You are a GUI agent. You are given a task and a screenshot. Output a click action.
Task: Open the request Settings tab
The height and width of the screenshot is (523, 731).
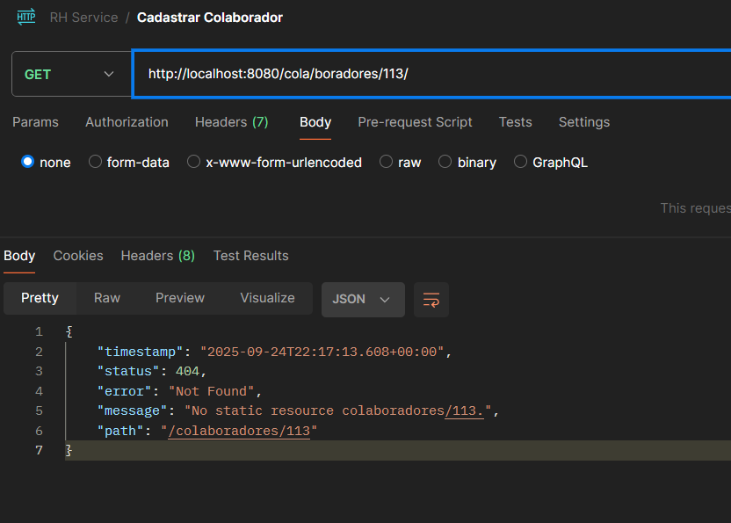pos(584,122)
